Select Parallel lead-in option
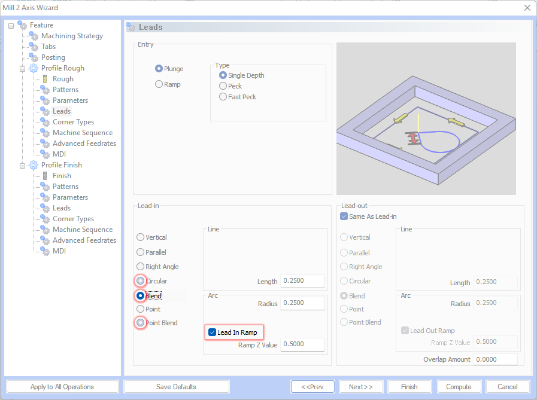 [141, 252]
